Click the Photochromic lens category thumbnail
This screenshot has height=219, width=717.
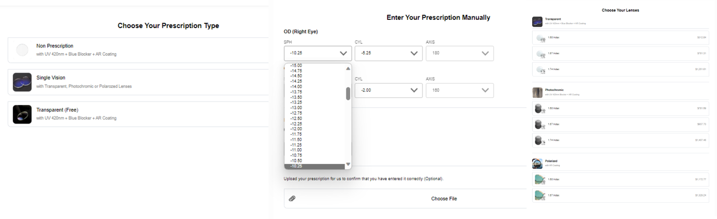(537, 92)
